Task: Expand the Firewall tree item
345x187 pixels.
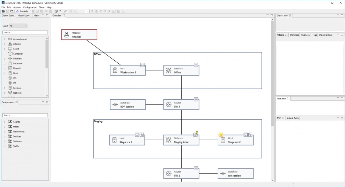Action: 5,68
